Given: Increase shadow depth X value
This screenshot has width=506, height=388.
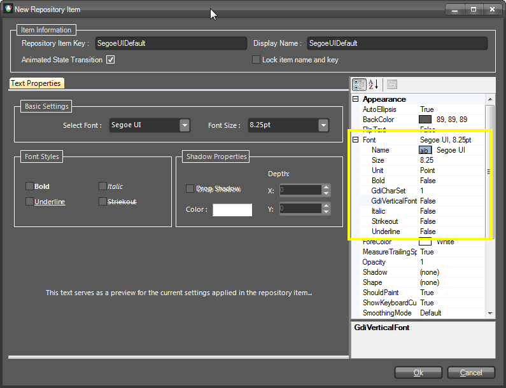Looking at the screenshot, I should click(x=327, y=187).
